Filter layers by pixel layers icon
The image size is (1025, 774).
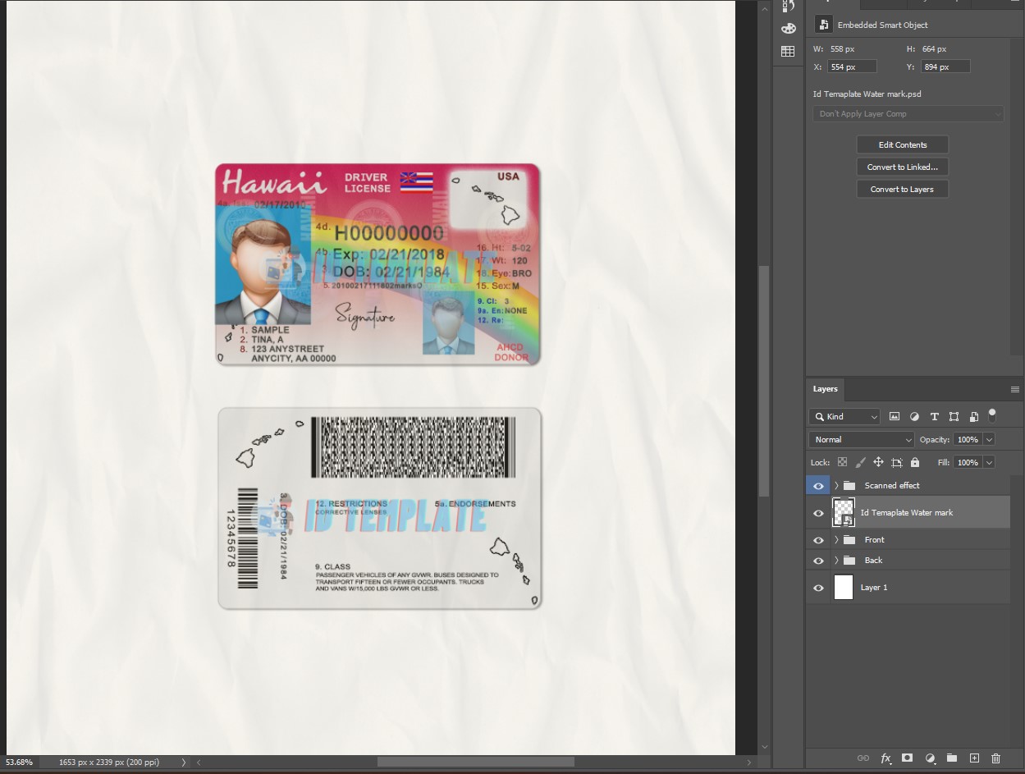click(x=895, y=417)
